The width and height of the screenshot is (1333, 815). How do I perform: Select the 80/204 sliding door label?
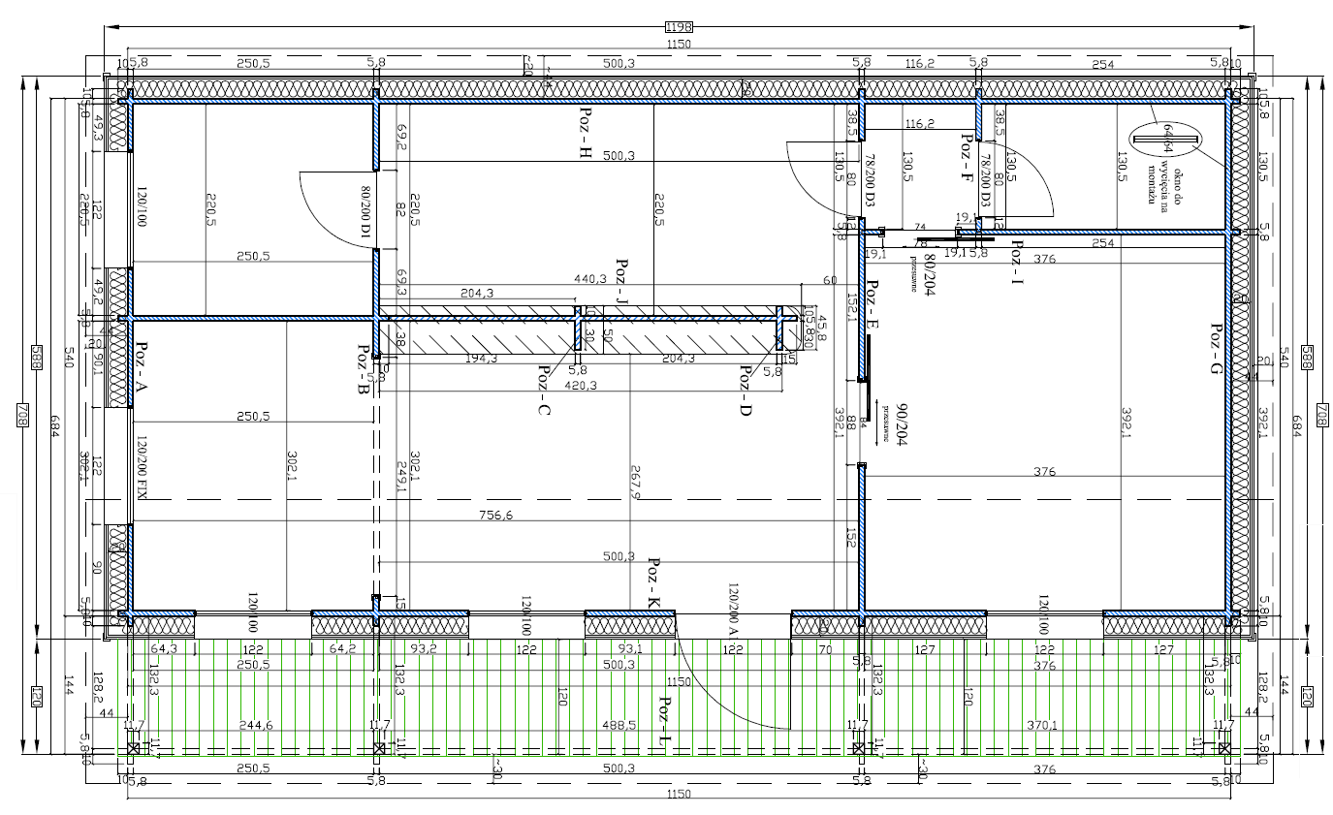[x=929, y=274]
